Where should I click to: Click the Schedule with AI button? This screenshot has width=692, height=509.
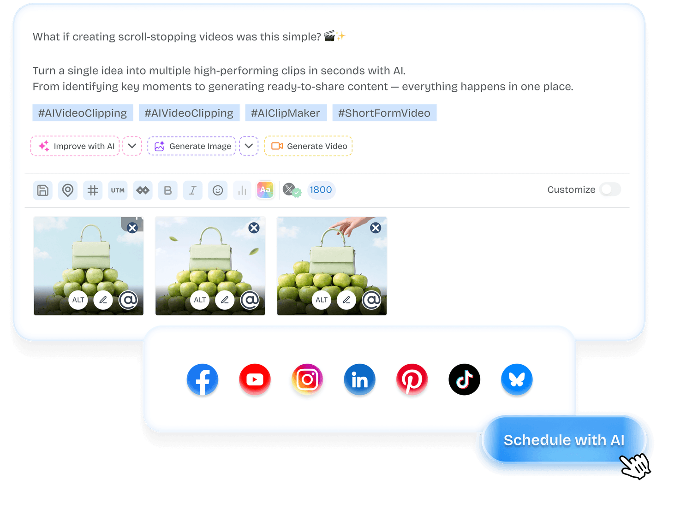click(x=563, y=440)
